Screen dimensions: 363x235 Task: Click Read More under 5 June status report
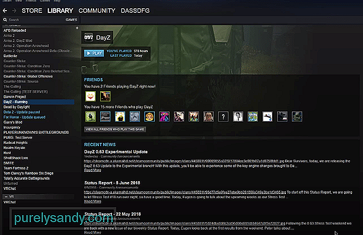(x=93, y=201)
